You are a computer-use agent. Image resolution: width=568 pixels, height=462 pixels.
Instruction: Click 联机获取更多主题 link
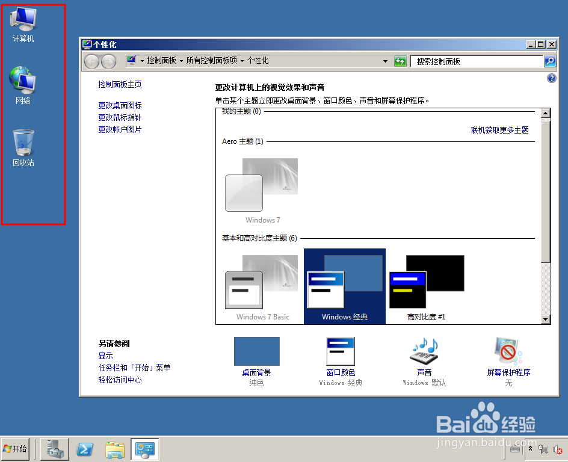tap(499, 130)
